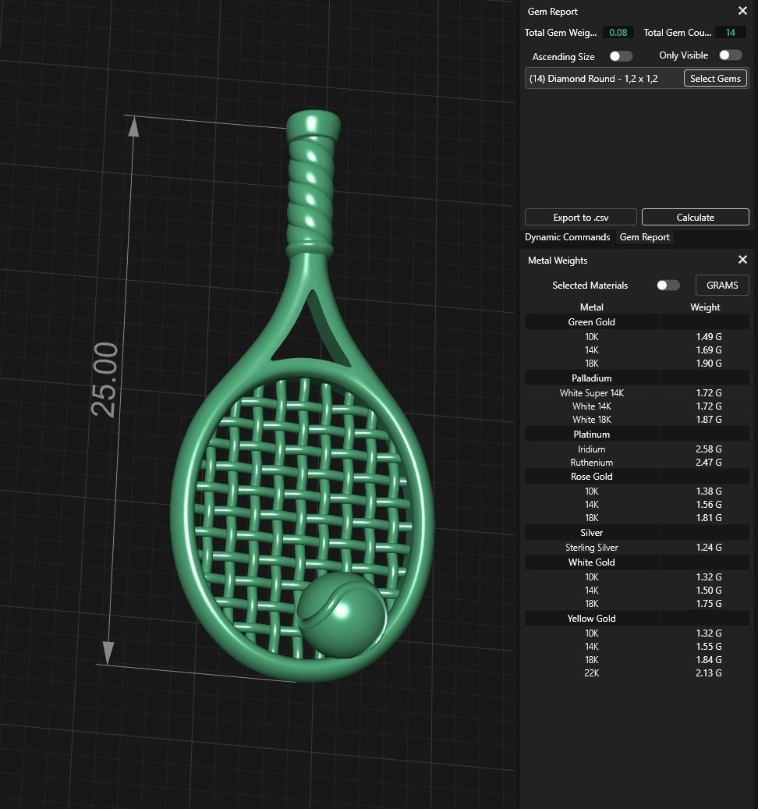The image size is (758, 809).
Task: Select the Platinum Ruthenium row
Action: point(637,463)
